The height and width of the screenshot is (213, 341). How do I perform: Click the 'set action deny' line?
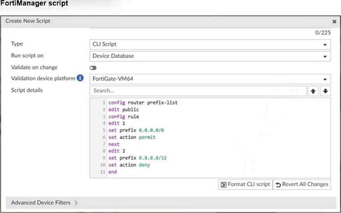click(x=129, y=165)
